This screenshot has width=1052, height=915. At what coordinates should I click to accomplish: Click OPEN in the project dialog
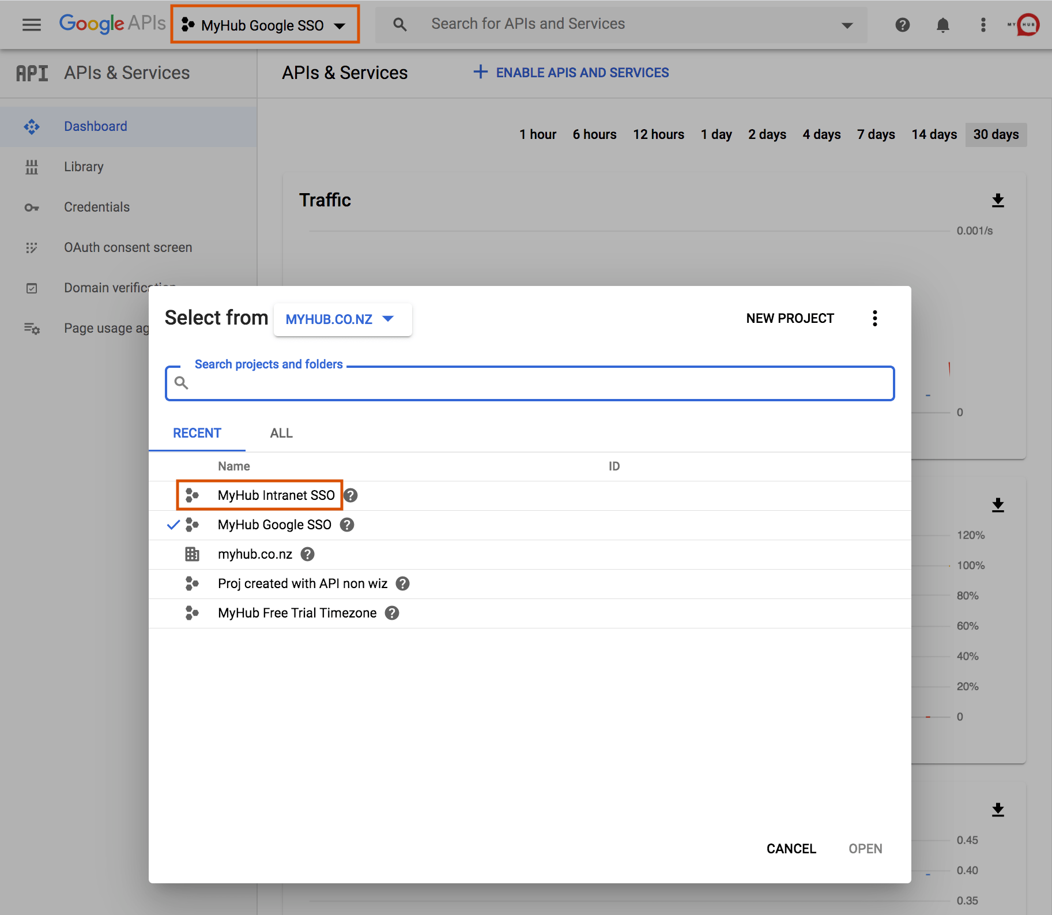[x=865, y=849]
